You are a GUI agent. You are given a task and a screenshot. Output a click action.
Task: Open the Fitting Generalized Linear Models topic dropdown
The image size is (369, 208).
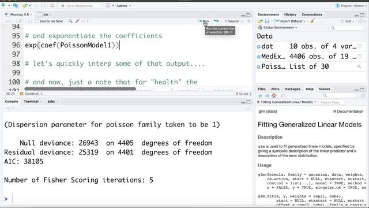coord(287,102)
